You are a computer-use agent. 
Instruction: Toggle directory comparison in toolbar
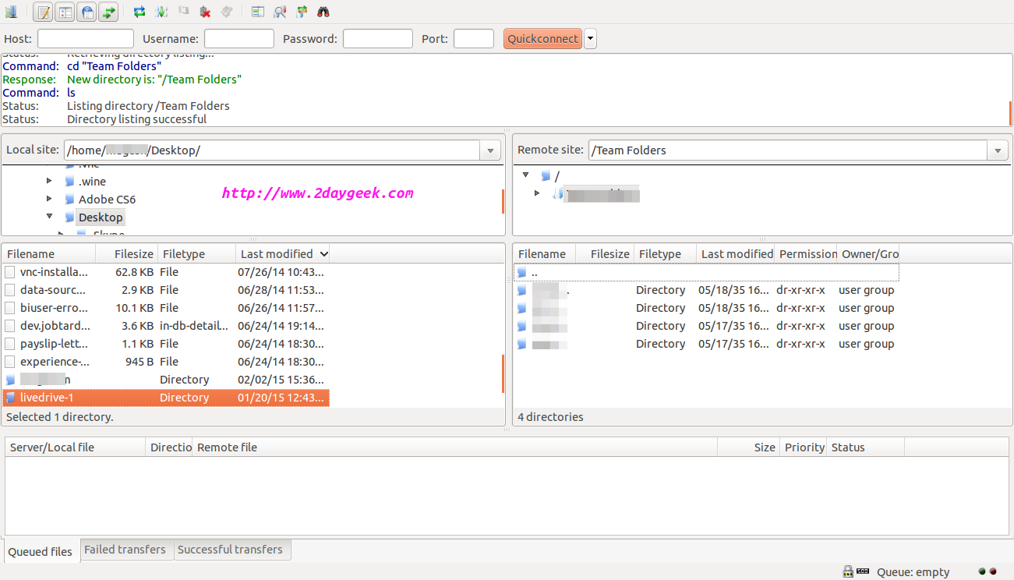[280, 12]
